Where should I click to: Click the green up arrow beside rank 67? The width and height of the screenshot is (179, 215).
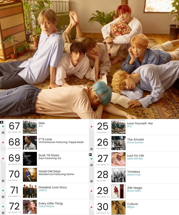click(x=3, y=126)
